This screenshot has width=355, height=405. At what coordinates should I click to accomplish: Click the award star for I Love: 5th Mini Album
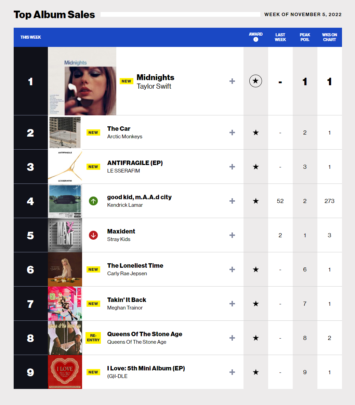pyautogui.click(x=256, y=372)
